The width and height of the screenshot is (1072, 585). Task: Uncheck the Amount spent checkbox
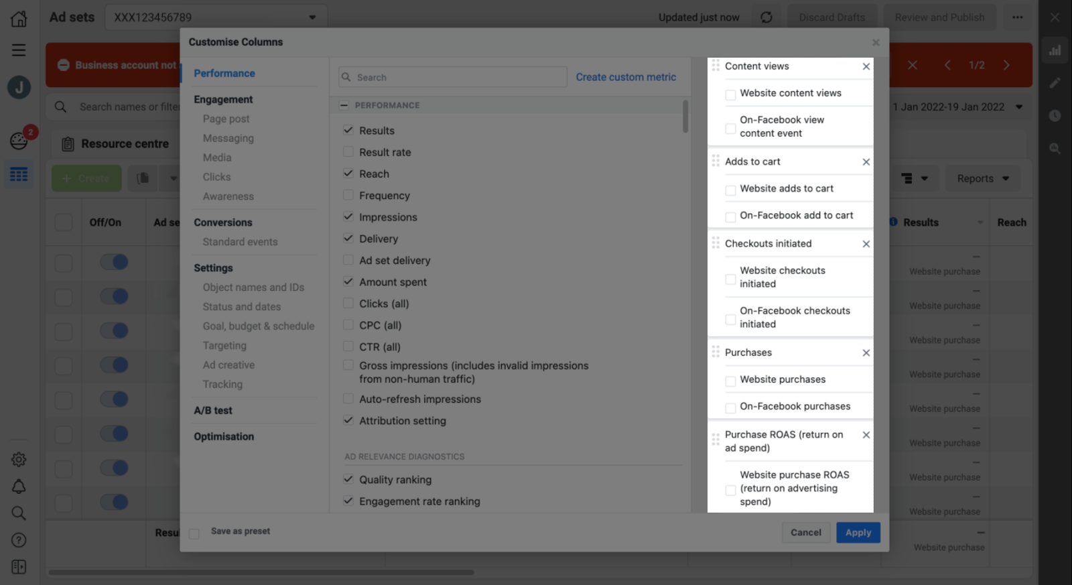coord(348,281)
